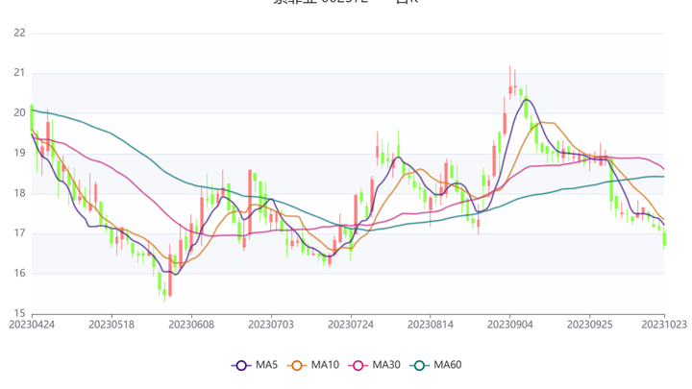The height and width of the screenshot is (389, 692).
Task: Select the 20230608 date on the x-axis
Action: 191,326
